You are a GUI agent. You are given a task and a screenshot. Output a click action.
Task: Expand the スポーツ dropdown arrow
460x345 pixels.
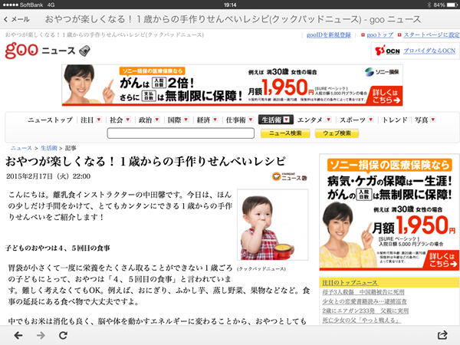(371, 120)
